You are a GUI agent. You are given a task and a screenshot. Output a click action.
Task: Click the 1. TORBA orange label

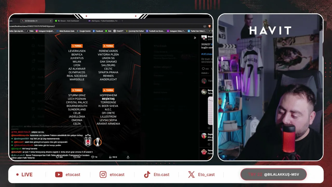(77, 46)
